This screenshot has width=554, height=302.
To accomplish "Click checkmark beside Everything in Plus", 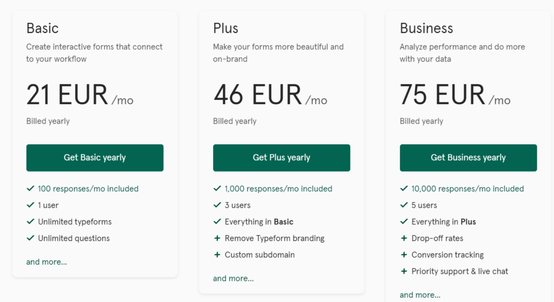I will pos(404,222).
